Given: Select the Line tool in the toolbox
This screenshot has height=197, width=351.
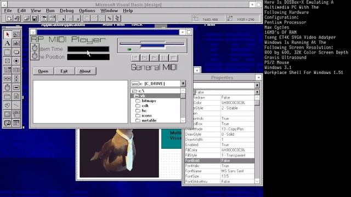Looking at the screenshot, I should 16,105.
